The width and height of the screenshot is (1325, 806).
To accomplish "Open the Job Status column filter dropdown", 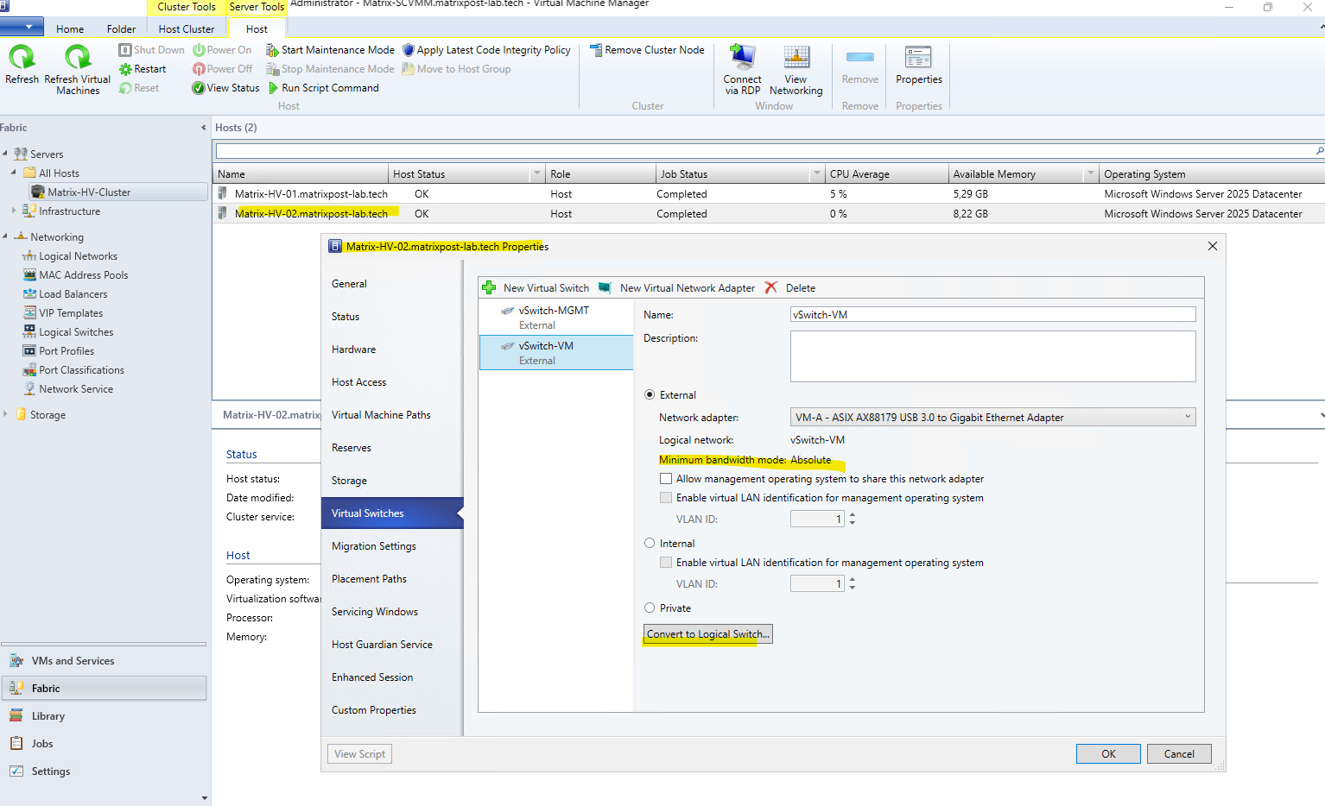I will click(816, 173).
